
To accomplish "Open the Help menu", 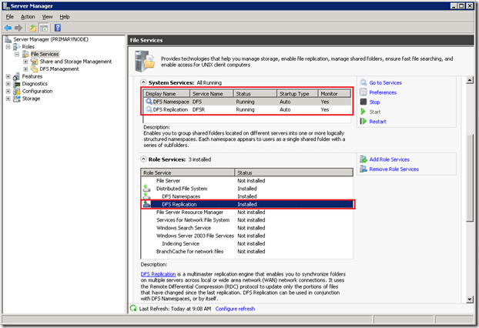I will click(65, 17).
